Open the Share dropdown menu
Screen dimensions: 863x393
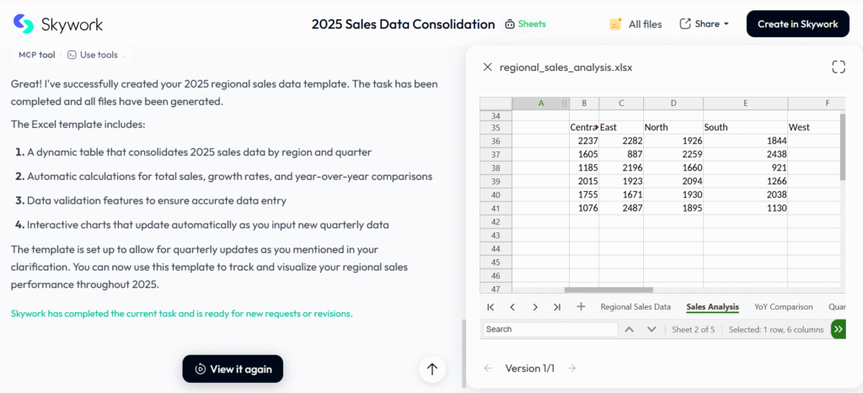704,24
